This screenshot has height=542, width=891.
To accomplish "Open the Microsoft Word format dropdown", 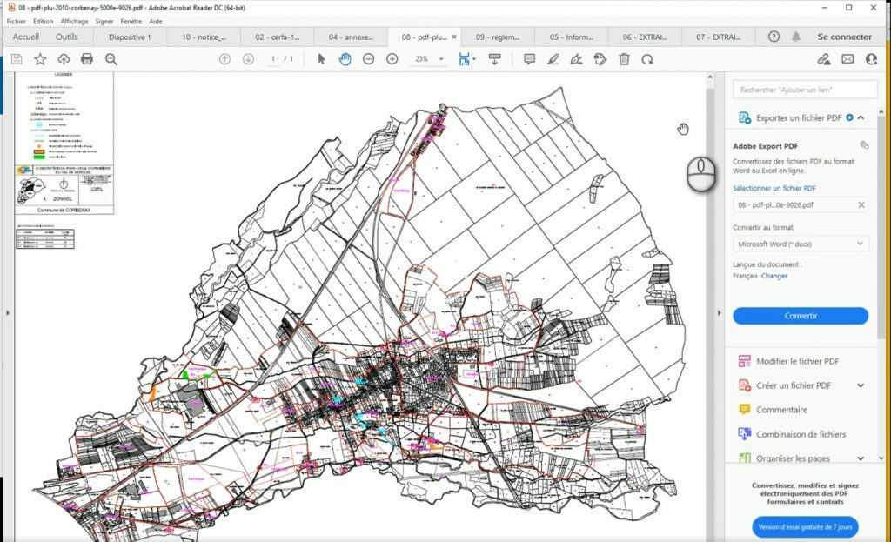I will 801,244.
